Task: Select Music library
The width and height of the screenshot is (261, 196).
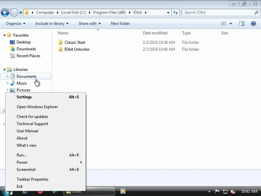Action: click(22, 83)
